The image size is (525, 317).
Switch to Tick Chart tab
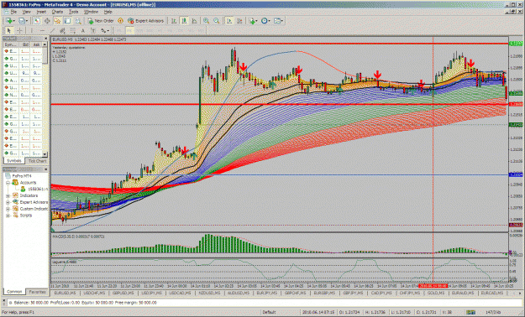[37, 161]
